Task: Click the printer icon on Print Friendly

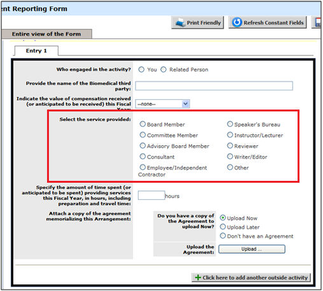Action: click(181, 22)
